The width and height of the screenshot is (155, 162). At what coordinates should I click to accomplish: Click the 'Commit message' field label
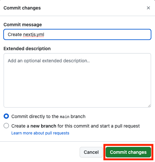[23, 25]
